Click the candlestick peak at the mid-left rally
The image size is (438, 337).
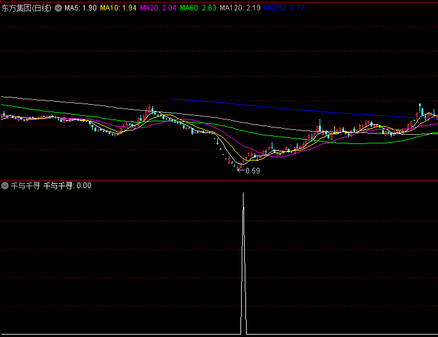[x=148, y=108]
